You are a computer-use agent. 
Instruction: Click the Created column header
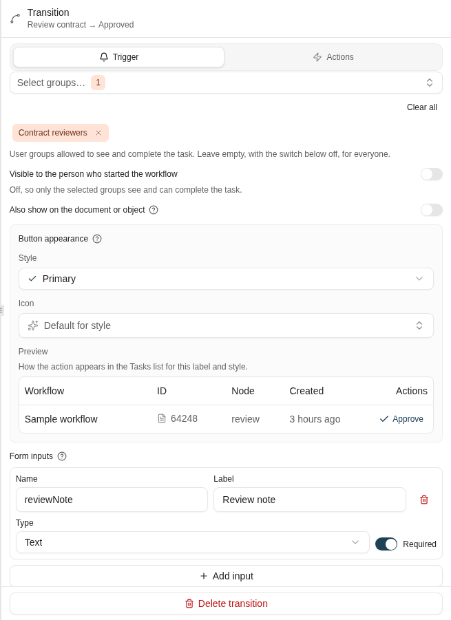point(306,391)
